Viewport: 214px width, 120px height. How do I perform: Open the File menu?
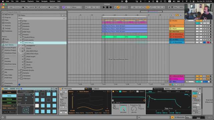(12, 1)
